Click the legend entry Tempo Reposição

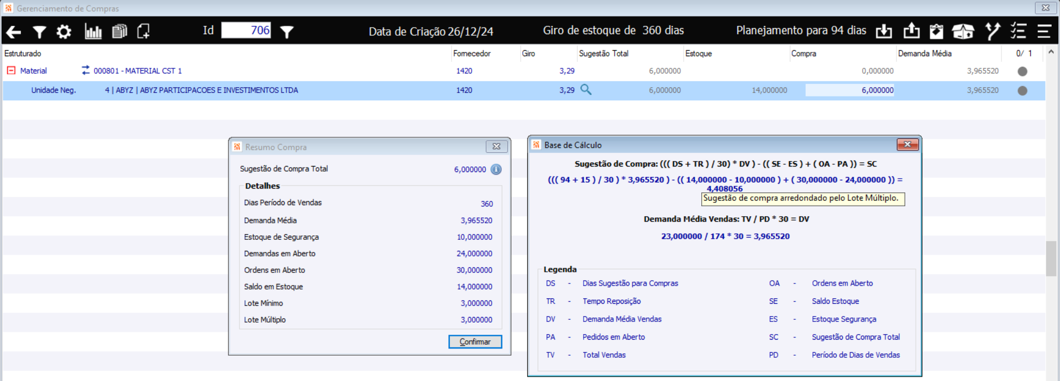tap(611, 301)
